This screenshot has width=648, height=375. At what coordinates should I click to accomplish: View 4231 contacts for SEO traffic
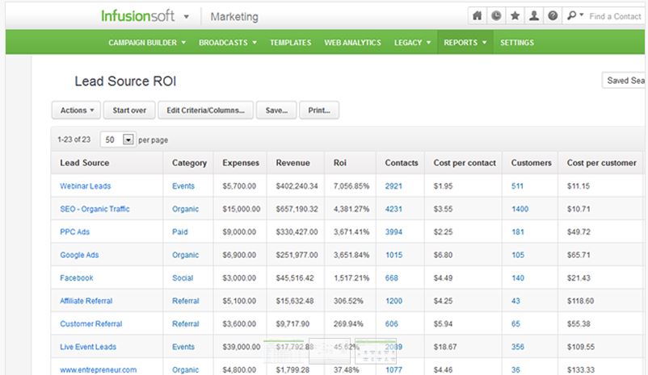click(393, 209)
